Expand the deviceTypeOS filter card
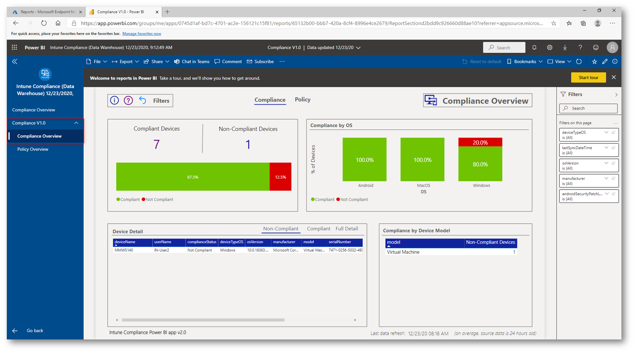 pos(606,132)
